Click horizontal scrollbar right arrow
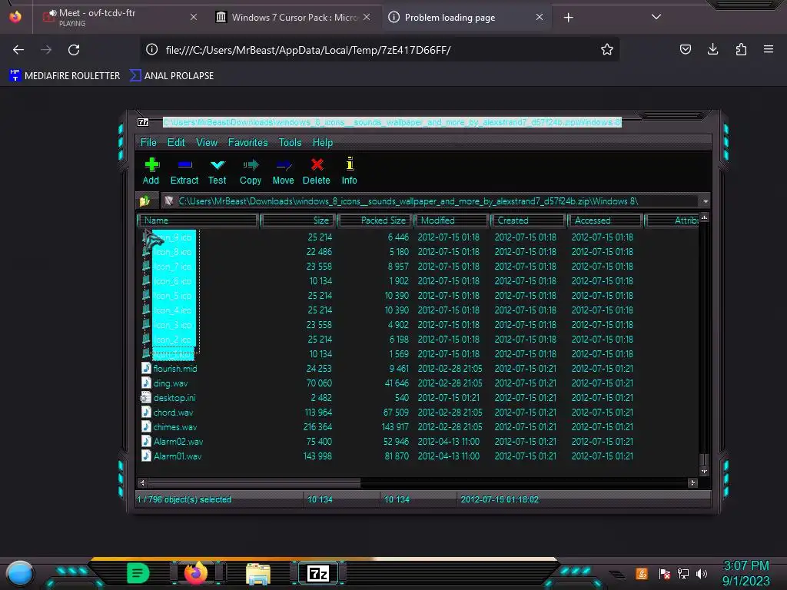 [692, 482]
